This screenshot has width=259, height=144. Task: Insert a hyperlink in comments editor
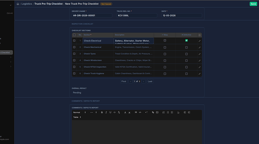pyautogui.click(x=153, y=113)
